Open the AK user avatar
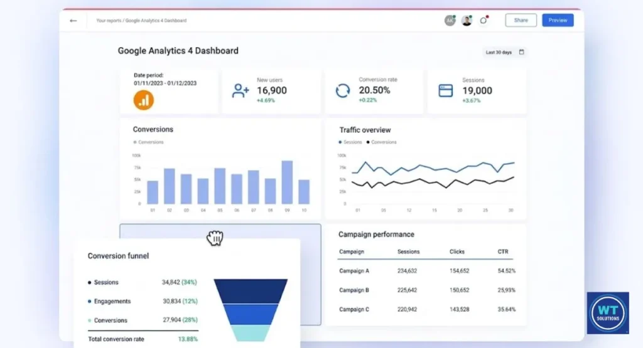643x348 pixels. click(x=450, y=21)
